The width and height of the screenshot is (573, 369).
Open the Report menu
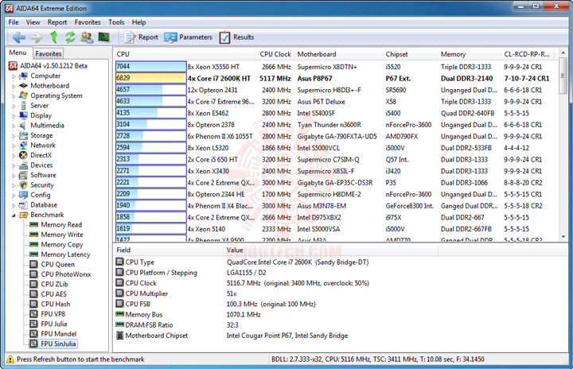57,22
